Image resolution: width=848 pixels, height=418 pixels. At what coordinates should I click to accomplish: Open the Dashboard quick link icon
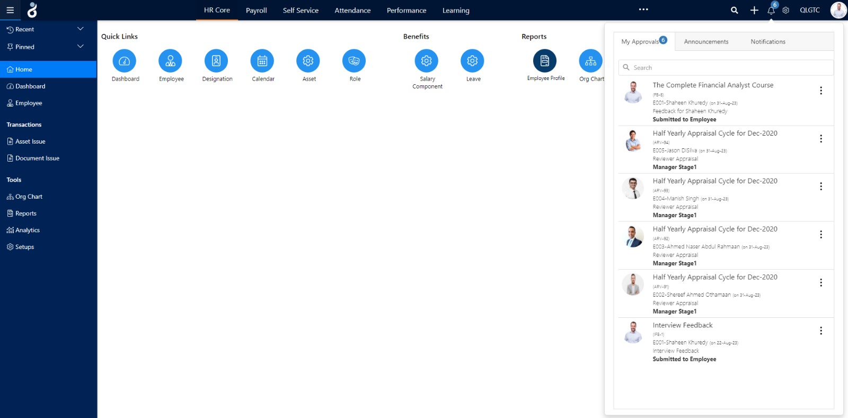[x=125, y=61]
